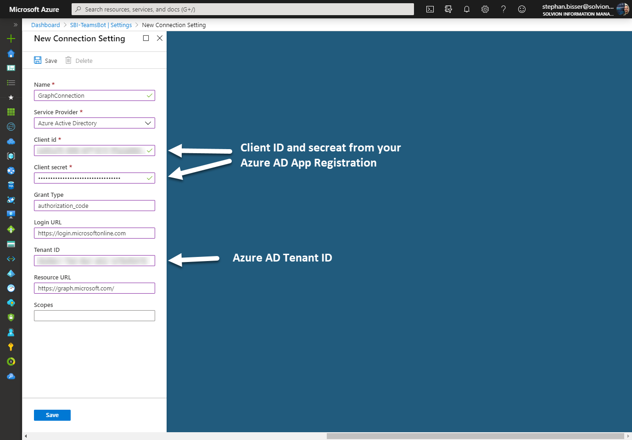Screen dimensions: 632x440
Task: Edit Grant Type authorization_code field
Action: [95, 206]
